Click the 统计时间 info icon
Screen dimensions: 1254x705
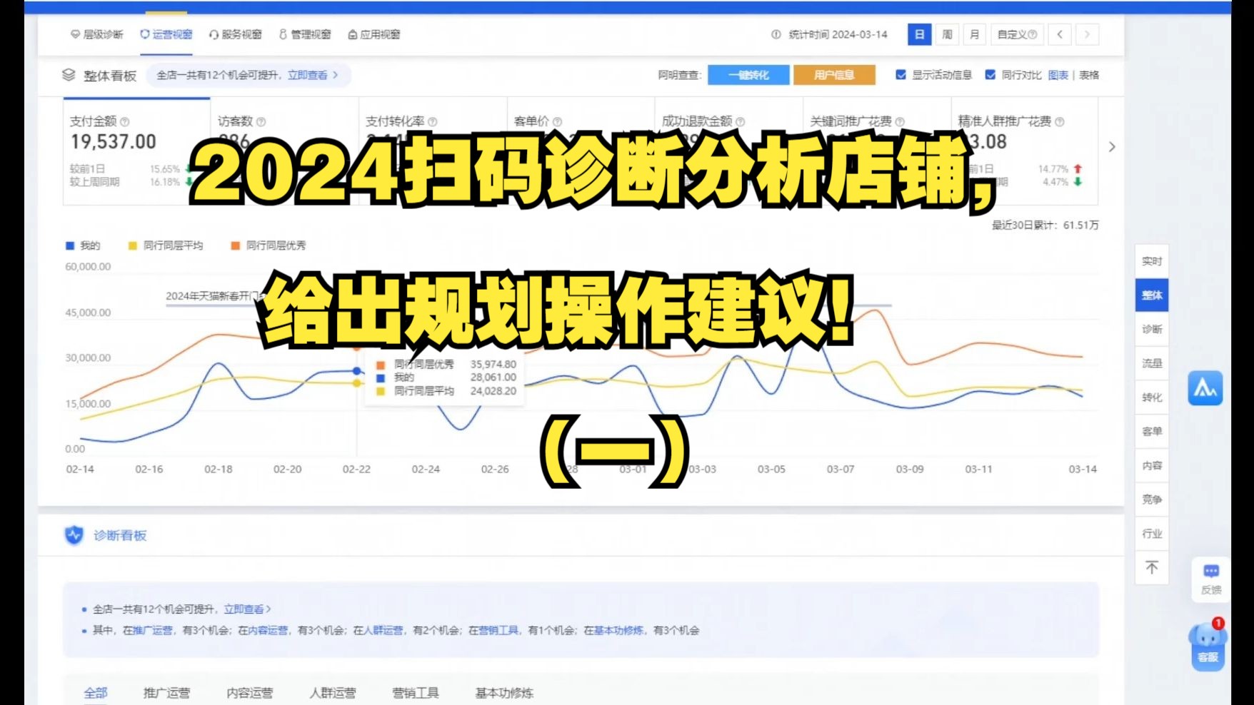[x=776, y=34]
